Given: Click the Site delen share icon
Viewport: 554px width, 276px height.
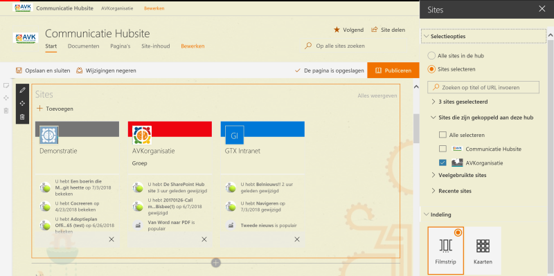Looking at the screenshot, I should coord(374,30).
